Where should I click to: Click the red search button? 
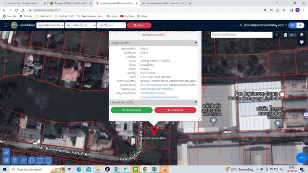(x=139, y=25)
